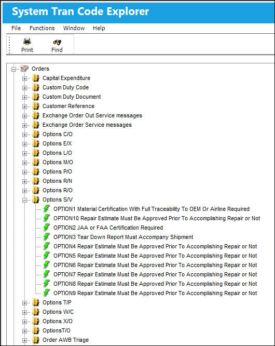This screenshot has width=275, height=346.
Task: Click the Options M/O folder icon
Action: pyautogui.click(x=35, y=162)
